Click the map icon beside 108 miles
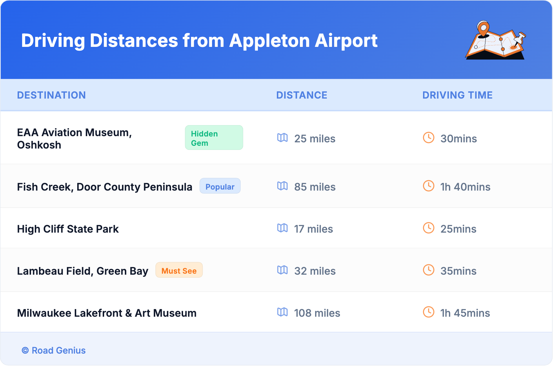The image size is (553, 366). point(282,312)
